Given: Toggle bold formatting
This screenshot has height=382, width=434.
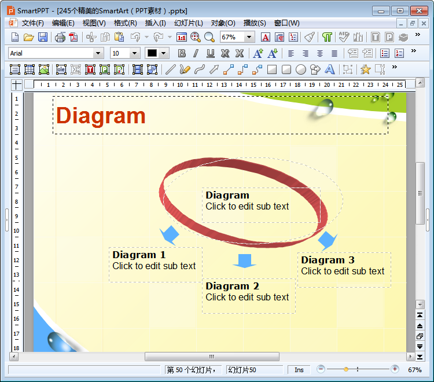Looking at the screenshot, I should (x=182, y=53).
